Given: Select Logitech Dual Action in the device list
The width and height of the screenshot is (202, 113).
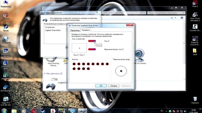Looking at the screenshot, I should (53, 30).
